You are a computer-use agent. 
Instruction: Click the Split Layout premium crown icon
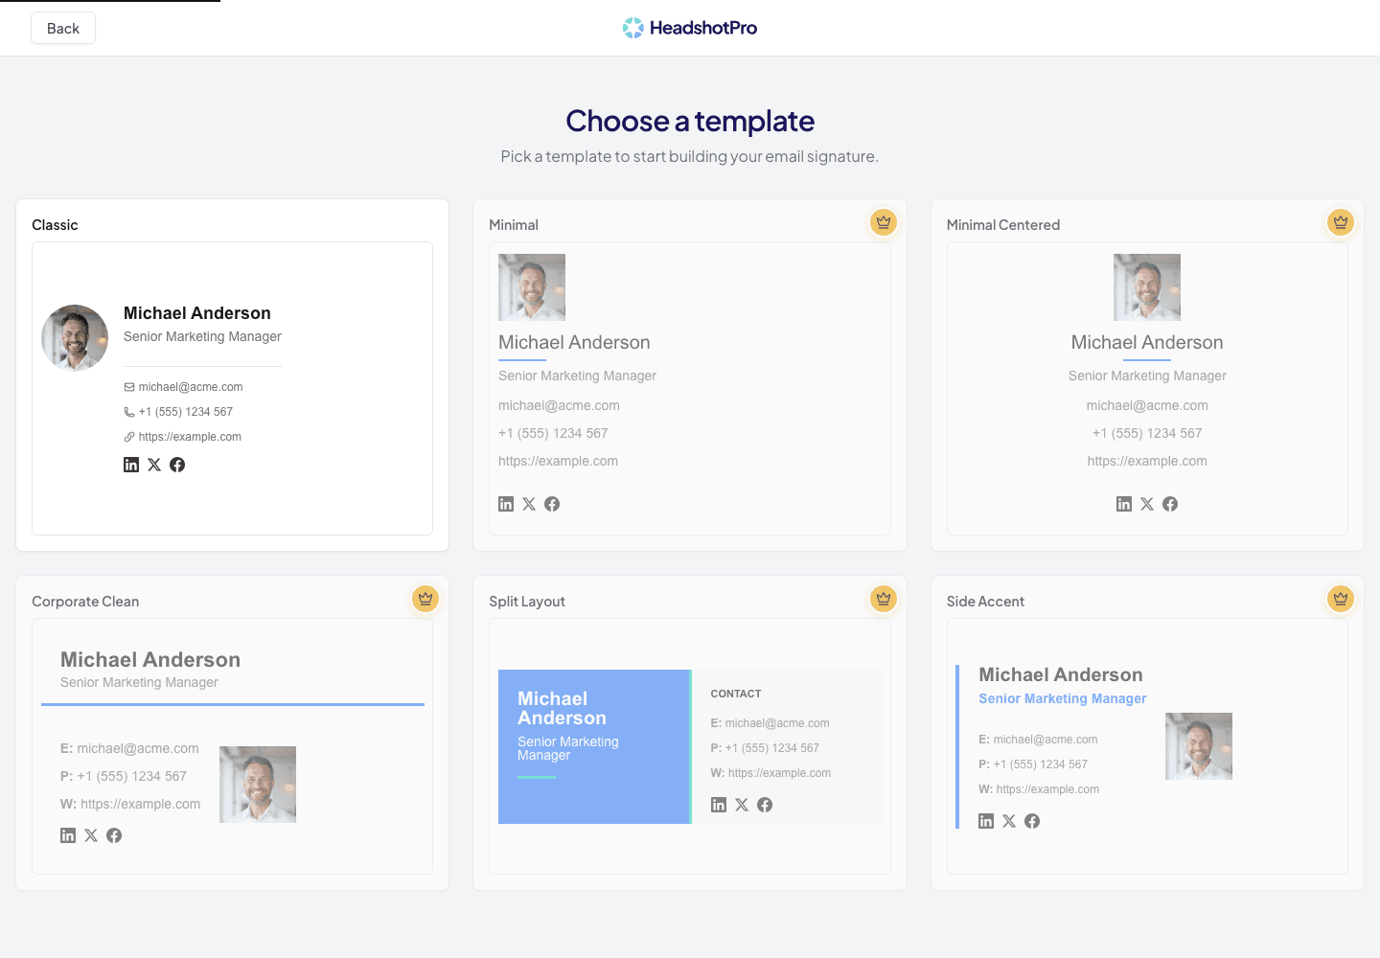click(884, 599)
